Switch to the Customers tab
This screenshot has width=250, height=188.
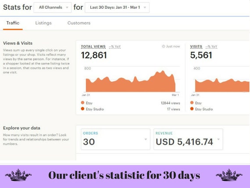[x=79, y=23]
